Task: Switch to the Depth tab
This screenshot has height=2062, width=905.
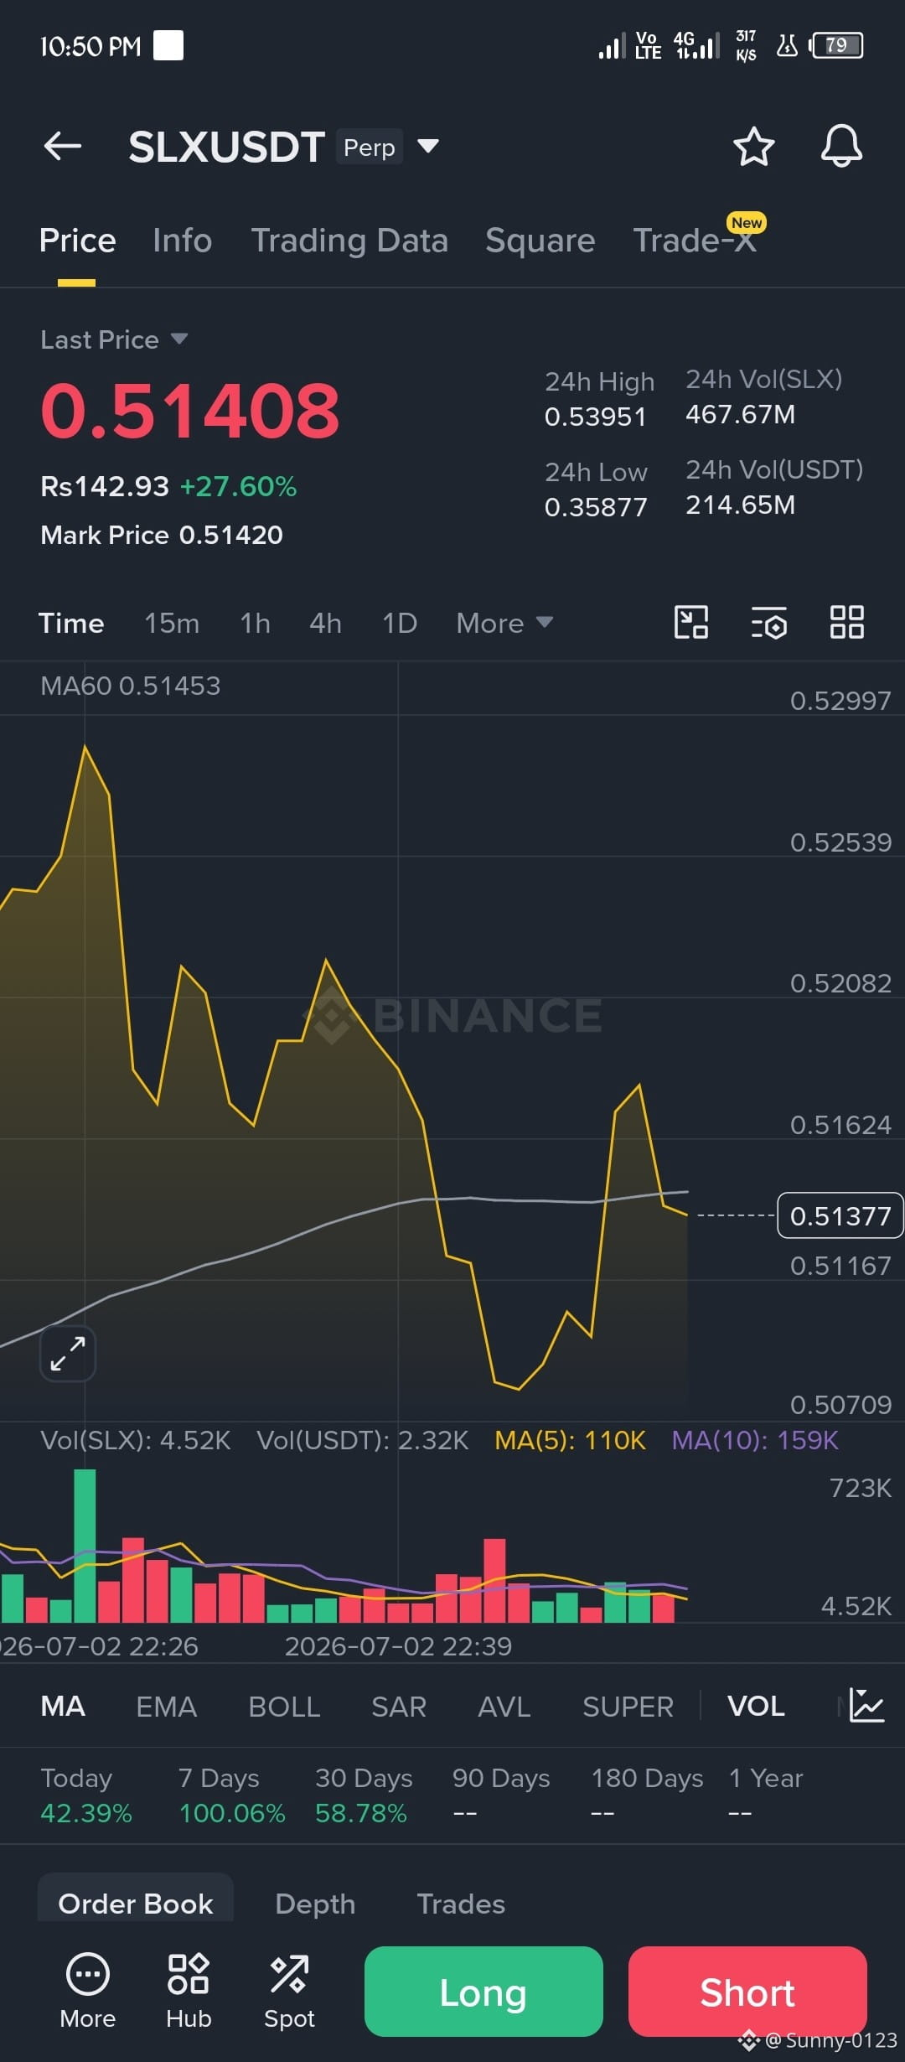Action: (315, 1904)
